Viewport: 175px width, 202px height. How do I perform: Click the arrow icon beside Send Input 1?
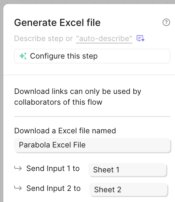coord(18,168)
